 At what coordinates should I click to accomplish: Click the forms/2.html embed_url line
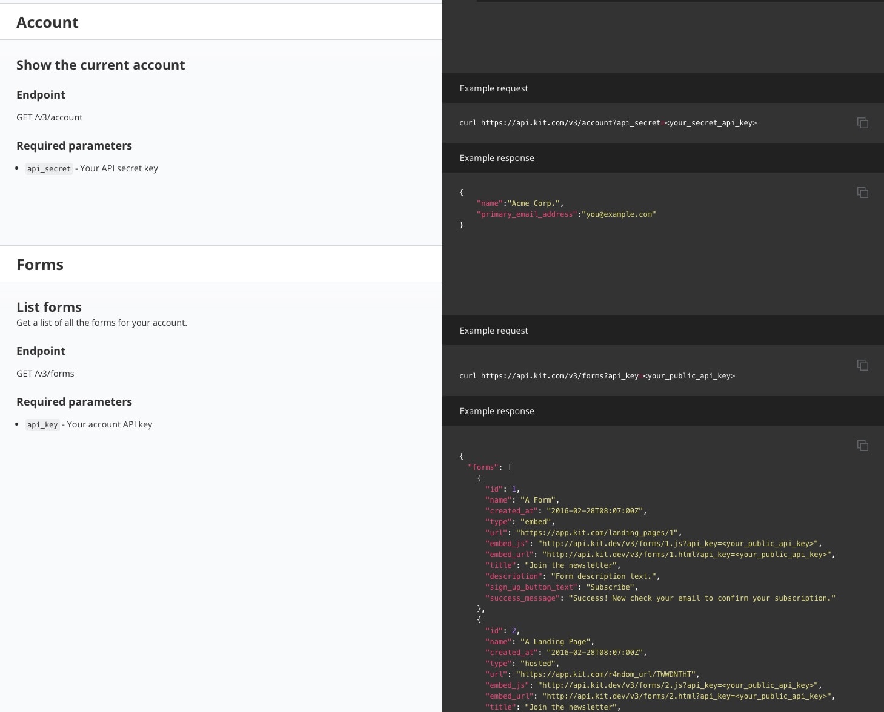660,696
